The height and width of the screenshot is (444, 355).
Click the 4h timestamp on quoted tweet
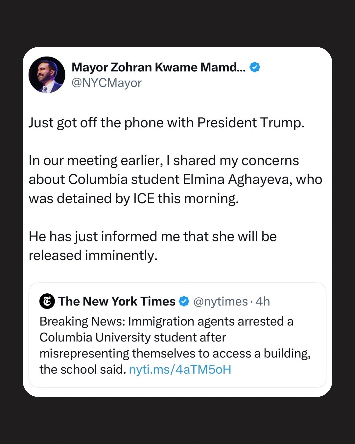pos(263,301)
